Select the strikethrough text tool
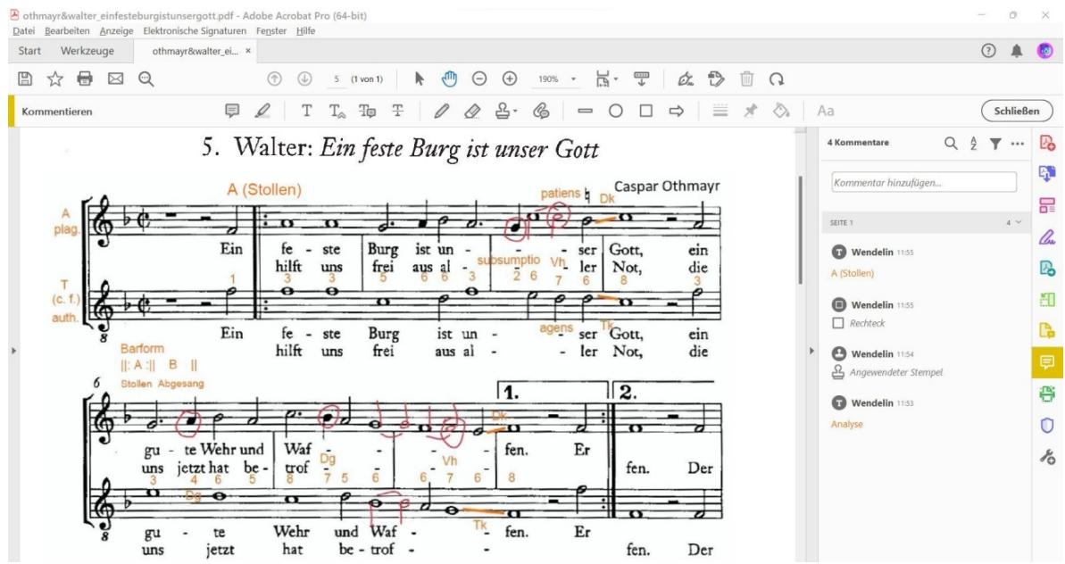 (x=397, y=111)
